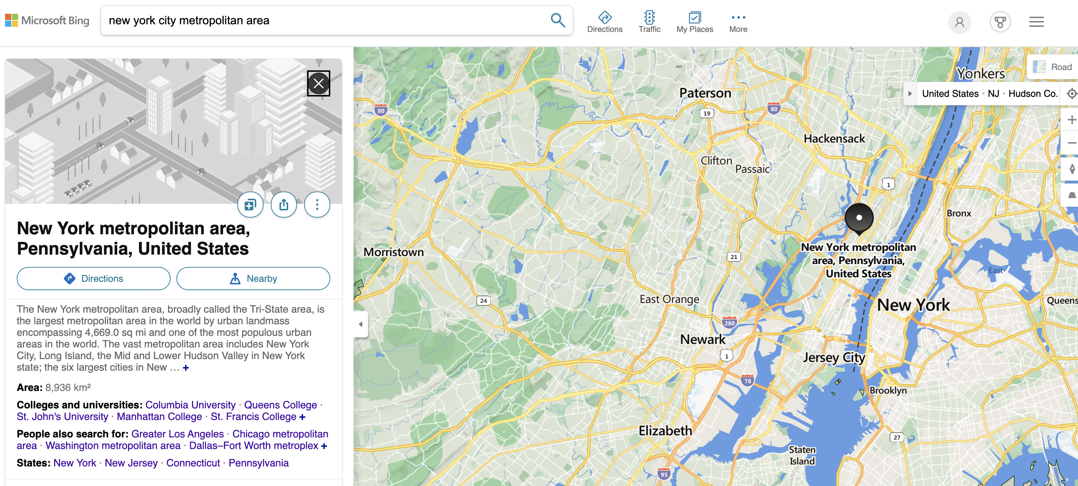Open the New Jersey state link
This screenshot has height=486, width=1078.
pyautogui.click(x=131, y=463)
